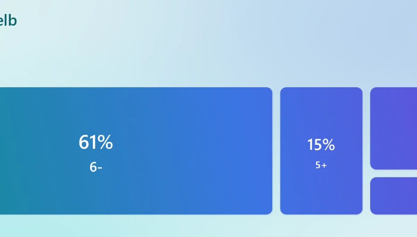Click the gap between the 61% and 15% tiles
The image size is (417, 237).
pos(276,151)
